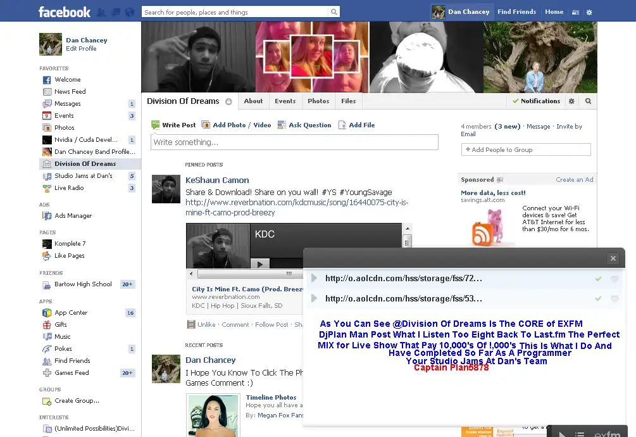Screen dimensions: 636x437
Task: Play second aolcdn track in exfm popup
Action: [314, 298]
